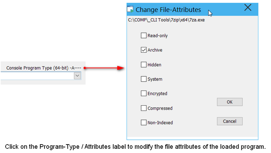Enable the Read-only checkbox
The height and width of the screenshot is (153, 271).
[144, 35]
